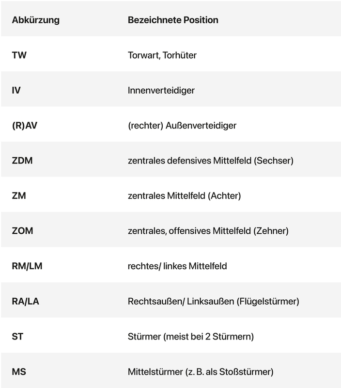Click the Rechtsaußen/ Linksaußen (Flügelstürmer) text
341x388 pixels.
pos(214,301)
